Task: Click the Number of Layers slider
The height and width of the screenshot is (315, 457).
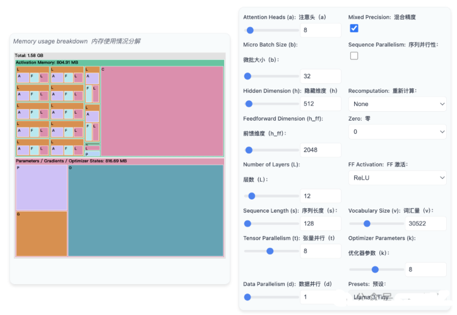Action: (x=271, y=196)
